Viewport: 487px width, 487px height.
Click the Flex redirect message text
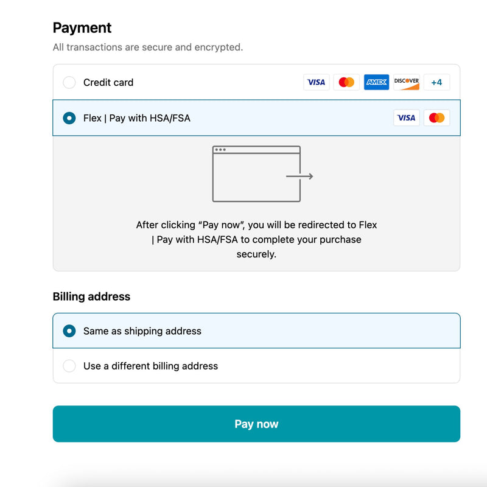click(256, 240)
